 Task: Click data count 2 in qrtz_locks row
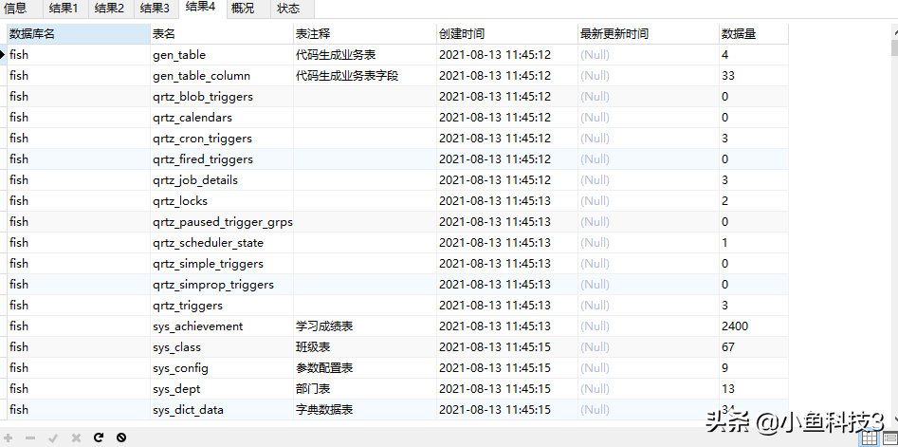(754, 200)
